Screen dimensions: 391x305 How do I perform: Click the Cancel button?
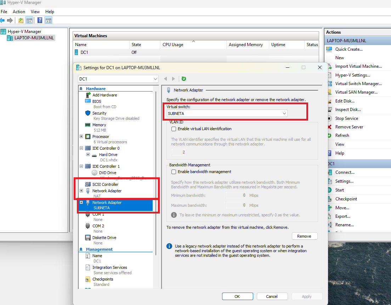tap(272, 296)
